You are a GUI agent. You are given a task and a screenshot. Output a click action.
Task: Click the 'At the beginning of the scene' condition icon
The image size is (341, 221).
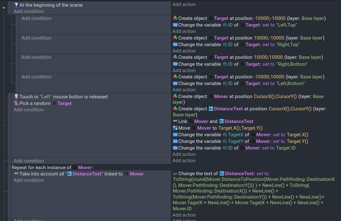tap(16, 5)
